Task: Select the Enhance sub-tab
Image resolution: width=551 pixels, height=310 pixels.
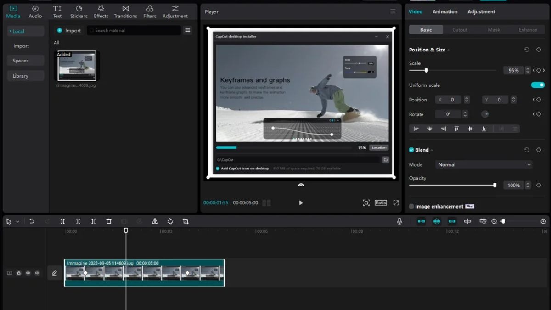Action: [x=528, y=30]
